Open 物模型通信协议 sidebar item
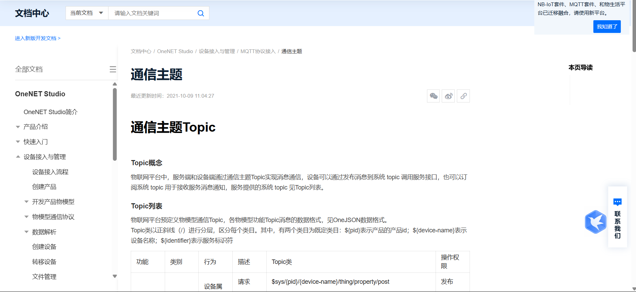 pos(53,217)
